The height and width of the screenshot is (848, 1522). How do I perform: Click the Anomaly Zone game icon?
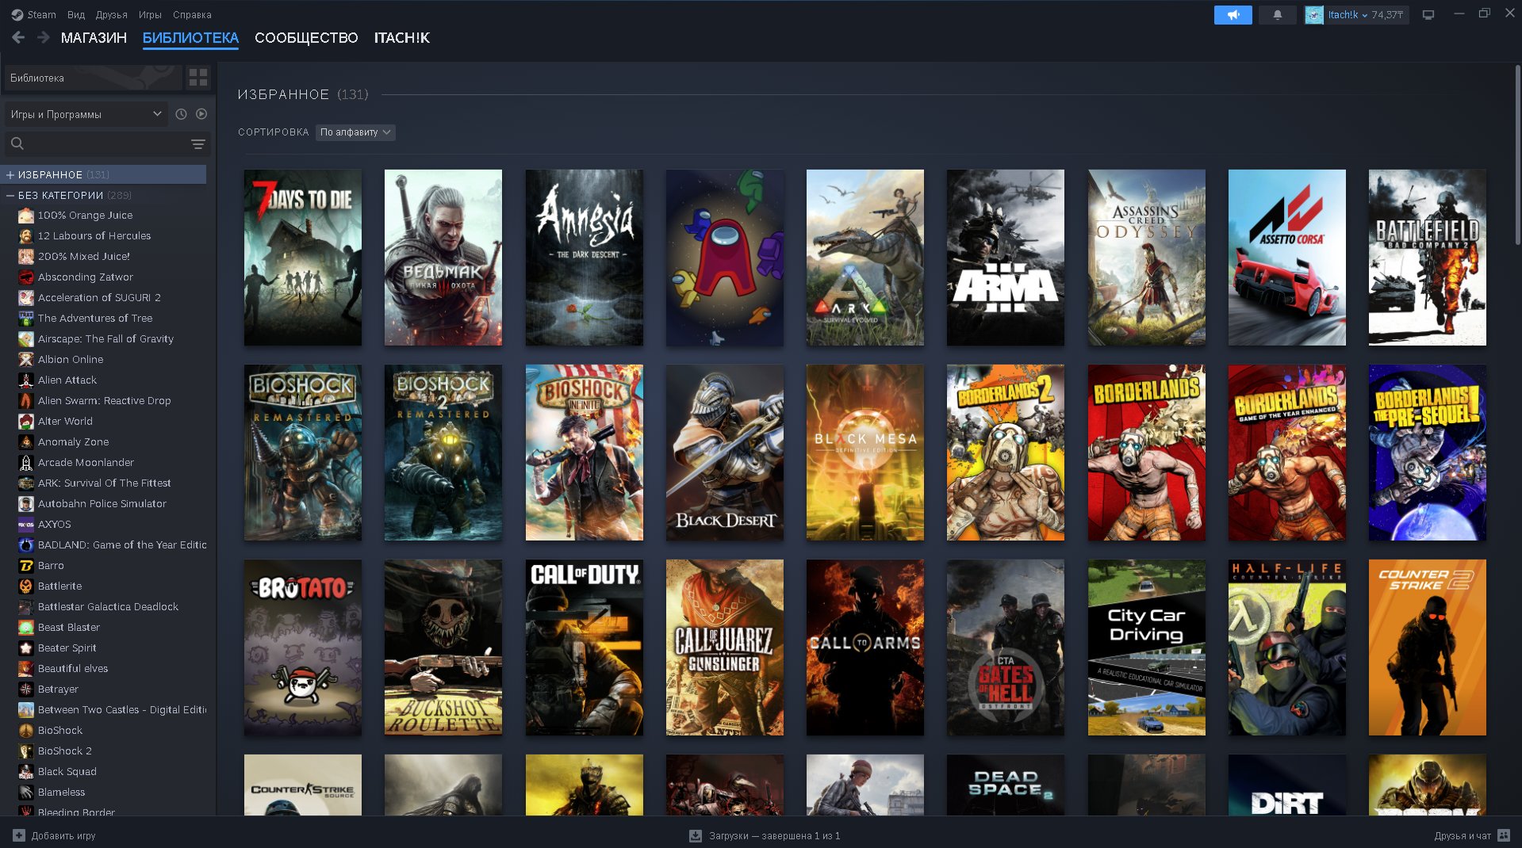26,441
